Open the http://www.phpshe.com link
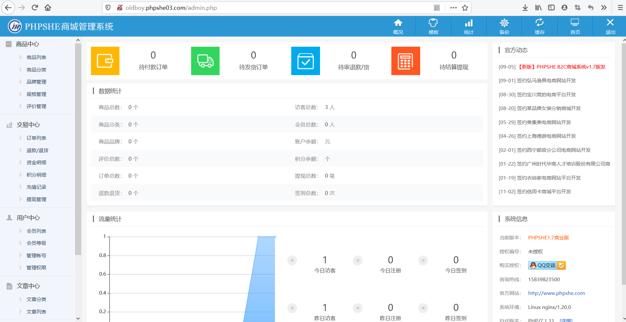The height and width of the screenshot is (322, 626). click(556, 293)
